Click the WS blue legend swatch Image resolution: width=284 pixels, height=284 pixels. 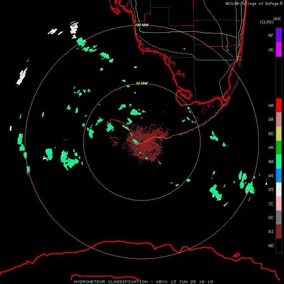279,175
